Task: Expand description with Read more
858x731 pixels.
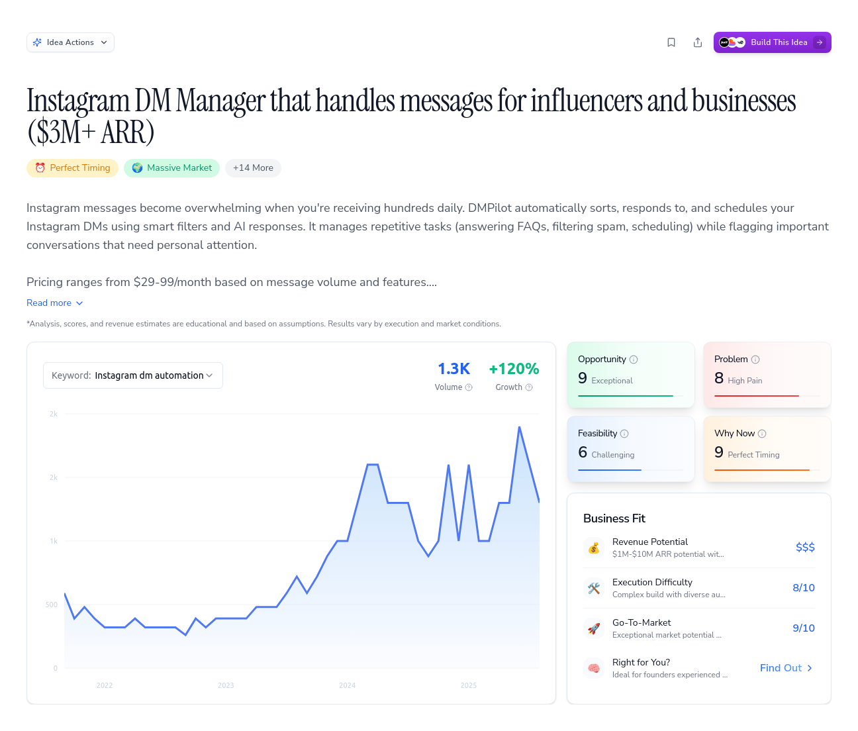Action: click(x=55, y=303)
